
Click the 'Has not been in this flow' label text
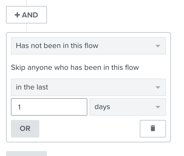point(57,46)
